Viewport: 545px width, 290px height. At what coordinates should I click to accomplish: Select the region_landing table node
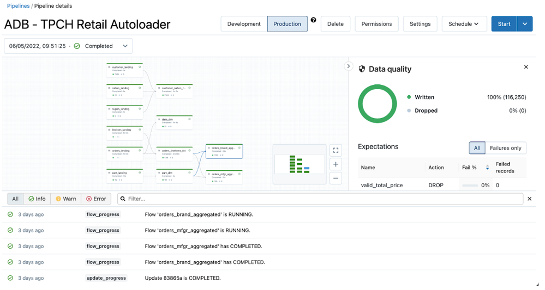click(124, 112)
